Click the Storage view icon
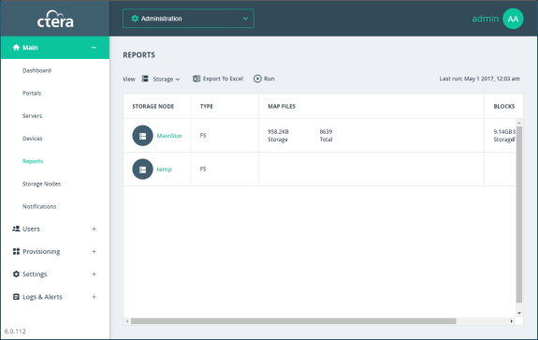 click(145, 79)
